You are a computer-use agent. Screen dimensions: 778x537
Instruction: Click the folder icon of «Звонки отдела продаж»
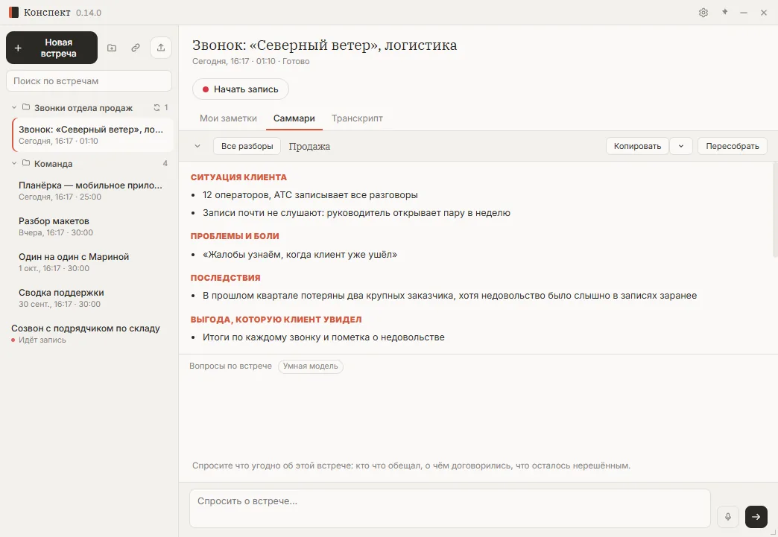pos(26,107)
